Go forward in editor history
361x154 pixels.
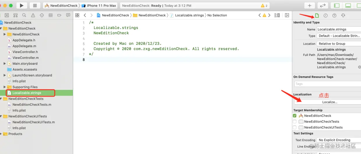(91, 15)
